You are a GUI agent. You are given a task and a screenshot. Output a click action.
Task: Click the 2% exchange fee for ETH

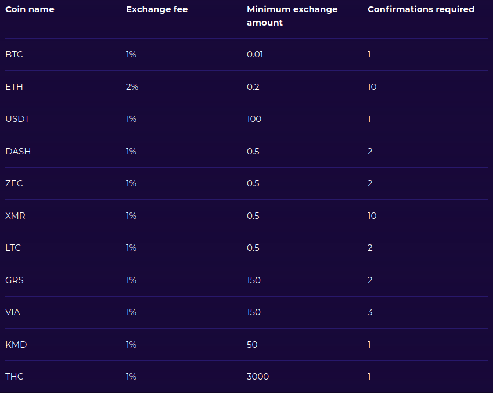(132, 87)
